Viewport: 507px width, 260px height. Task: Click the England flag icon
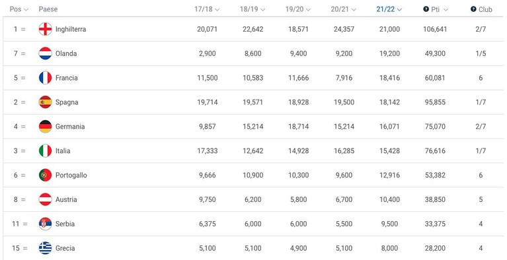pyautogui.click(x=45, y=29)
